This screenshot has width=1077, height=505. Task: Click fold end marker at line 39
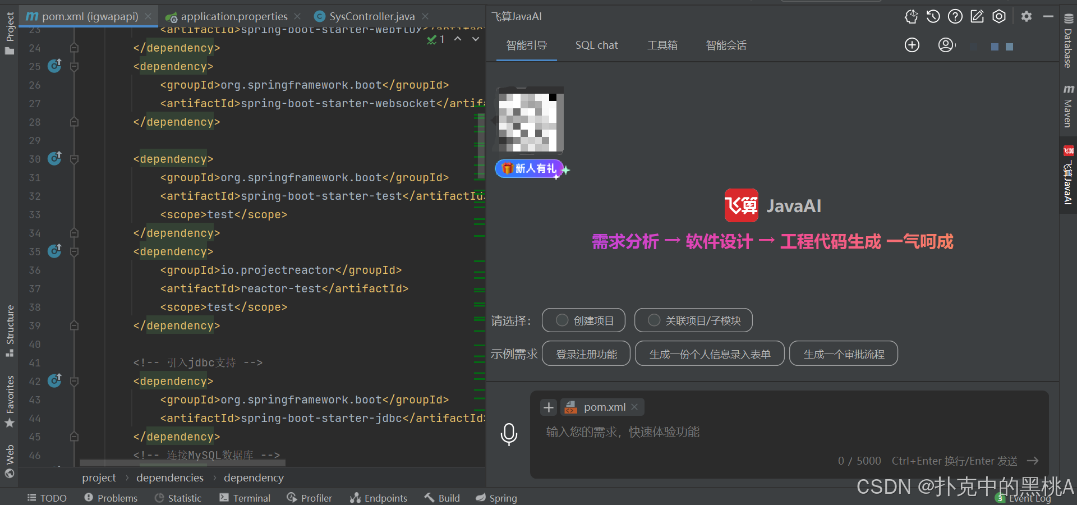(74, 325)
